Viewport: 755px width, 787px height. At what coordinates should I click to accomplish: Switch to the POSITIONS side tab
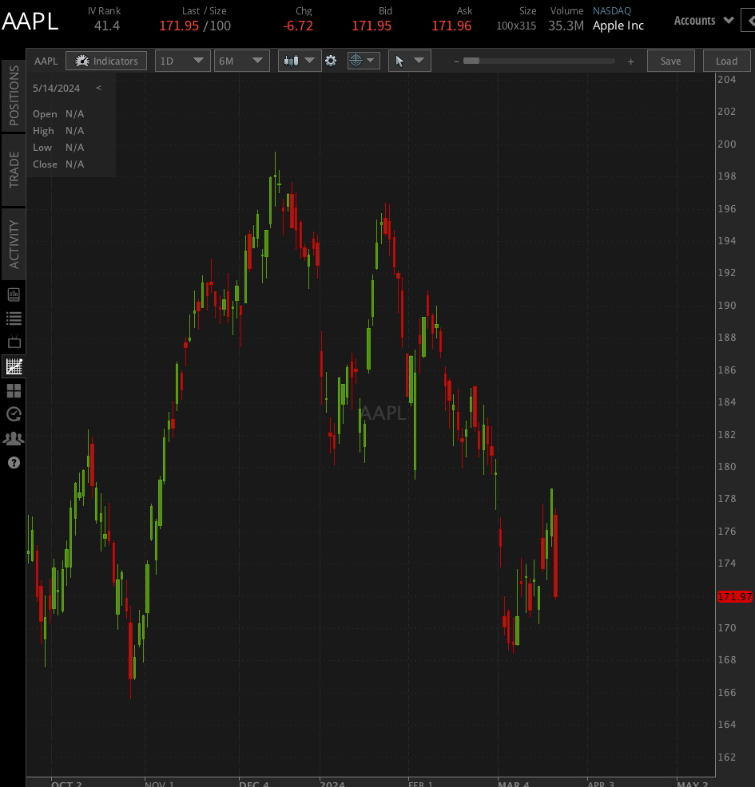14,95
